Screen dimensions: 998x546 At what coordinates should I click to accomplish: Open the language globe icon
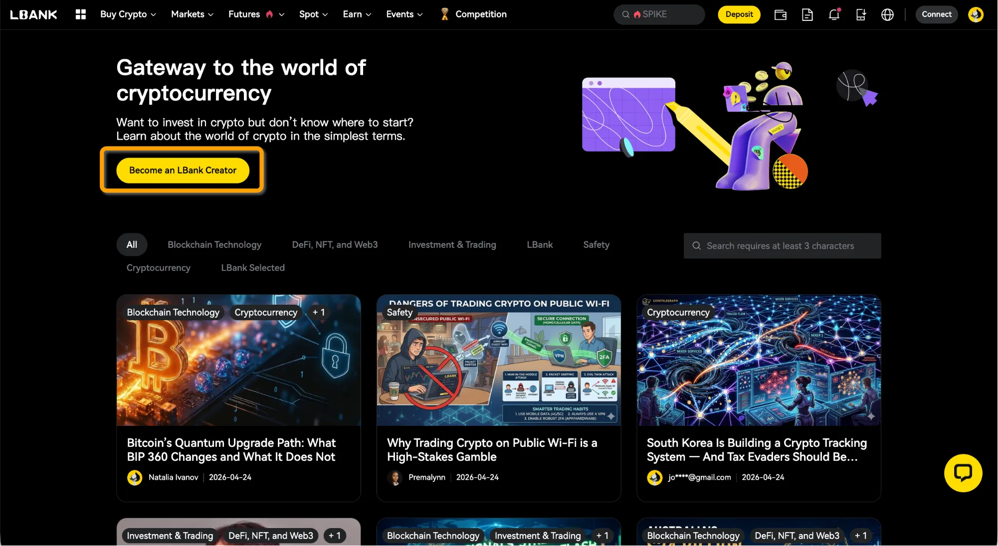click(887, 14)
